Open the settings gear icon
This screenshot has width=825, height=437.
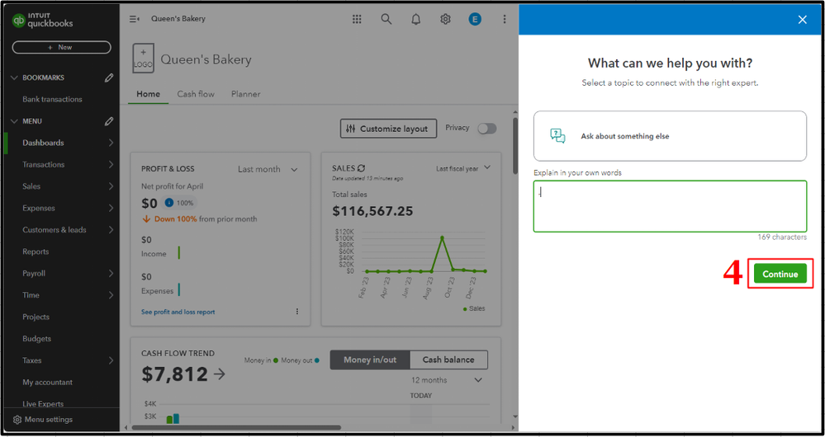click(445, 19)
